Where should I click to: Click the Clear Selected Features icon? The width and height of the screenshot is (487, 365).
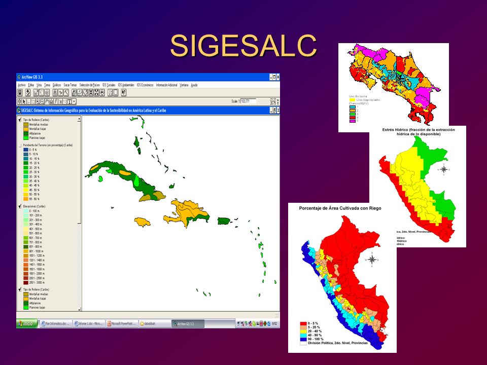(116, 92)
